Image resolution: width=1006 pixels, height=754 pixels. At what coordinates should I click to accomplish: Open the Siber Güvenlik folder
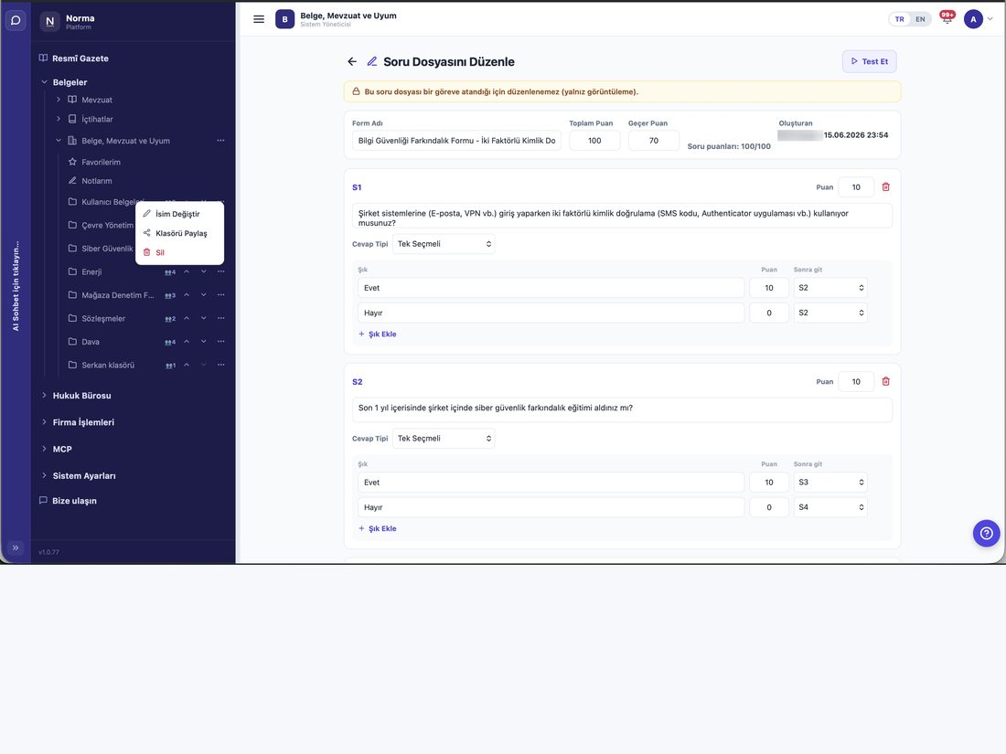click(107, 249)
